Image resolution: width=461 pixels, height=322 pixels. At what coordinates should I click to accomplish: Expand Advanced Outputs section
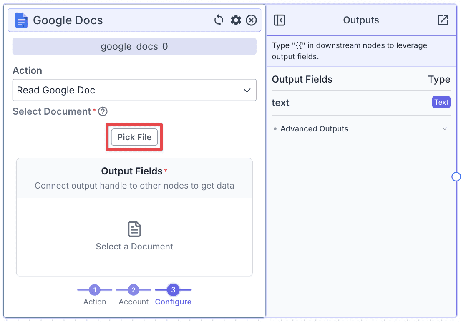[x=361, y=129]
